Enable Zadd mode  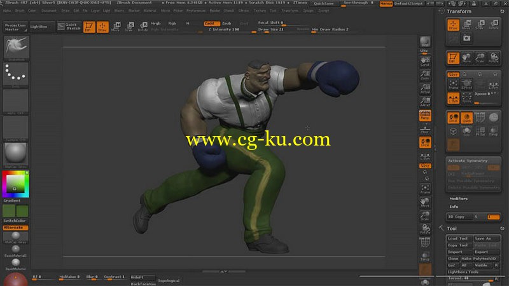[212, 24]
